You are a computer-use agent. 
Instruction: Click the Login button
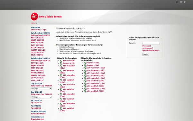(x=146, y=55)
